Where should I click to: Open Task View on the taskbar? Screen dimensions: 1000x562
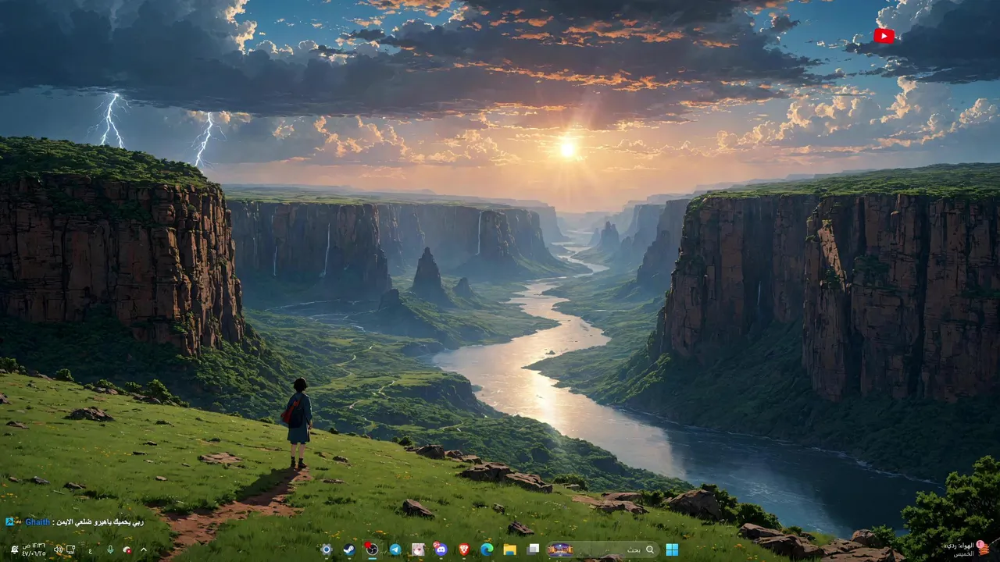[533, 550]
